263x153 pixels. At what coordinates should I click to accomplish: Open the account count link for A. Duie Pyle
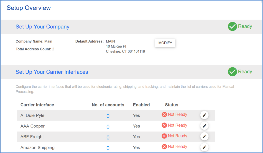click(x=108, y=116)
